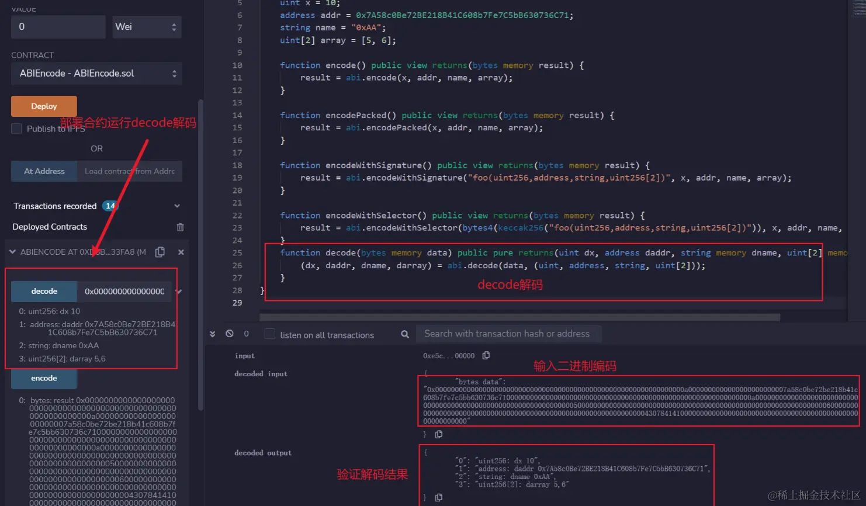Image resolution: width=866 pixels, height=506 pixels.
Task: Expand the decode function parameters chevron
Action: click(x=178, y=292)
